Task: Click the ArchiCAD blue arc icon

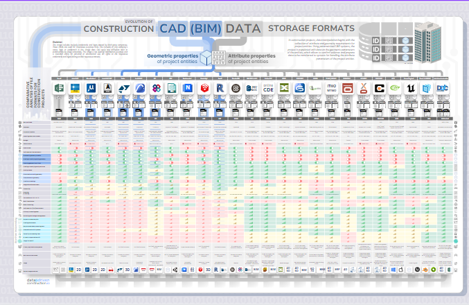Action: 140,88
